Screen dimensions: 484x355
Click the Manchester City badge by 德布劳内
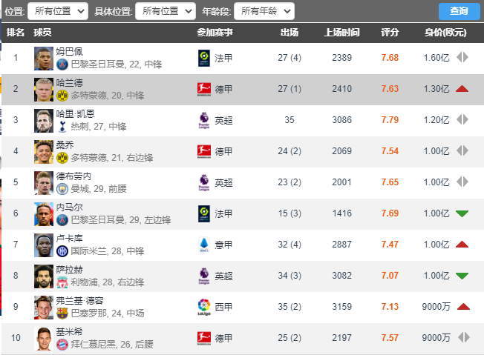[x=62, y=189]
